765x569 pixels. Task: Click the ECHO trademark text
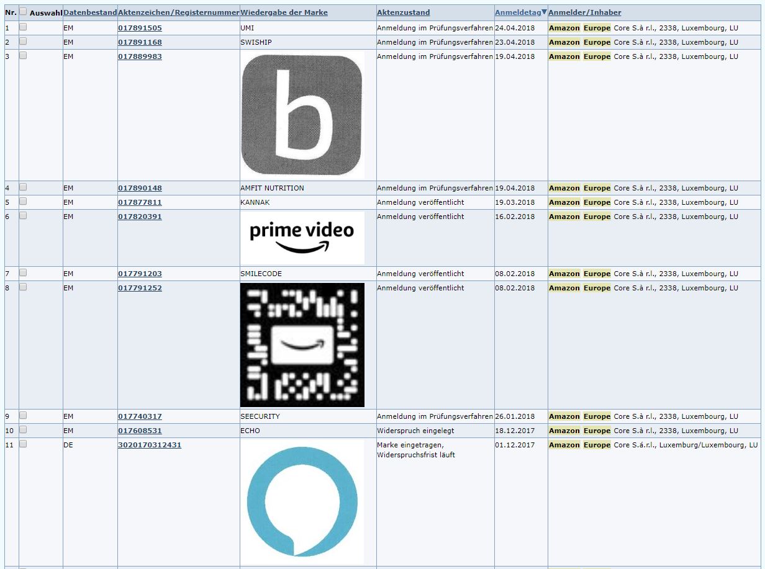point(250,431)
